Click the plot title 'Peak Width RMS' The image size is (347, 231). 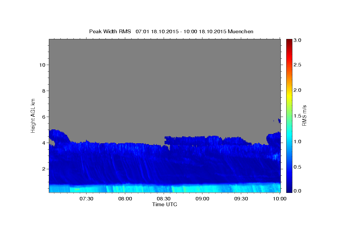[110, 31]
